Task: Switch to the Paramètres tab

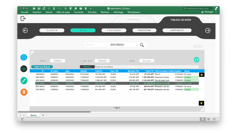Action: [x=133, y=20]
